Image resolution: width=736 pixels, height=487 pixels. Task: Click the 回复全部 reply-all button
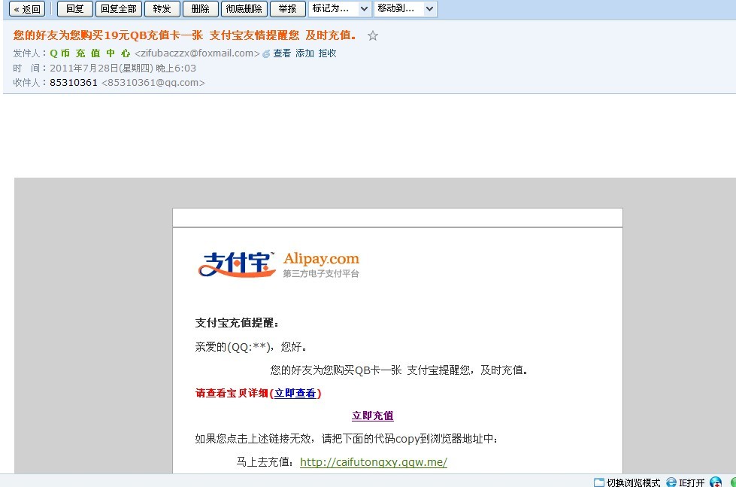(118, 9)
